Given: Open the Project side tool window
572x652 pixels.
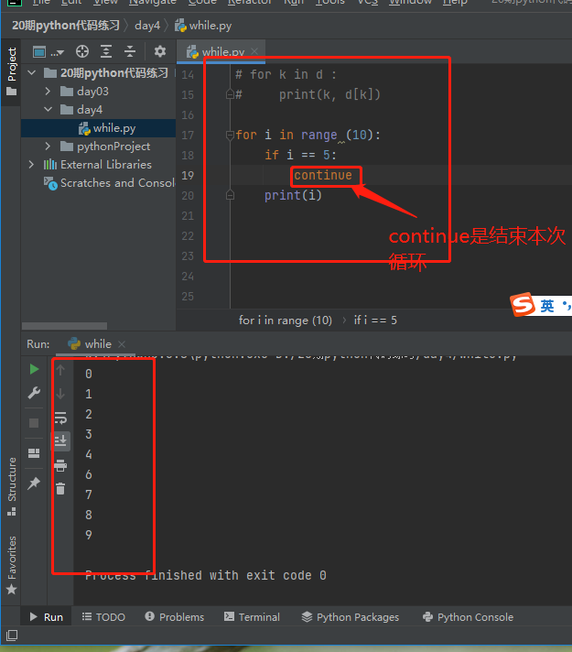Looking at the screenshot, I should click(12, 71).
